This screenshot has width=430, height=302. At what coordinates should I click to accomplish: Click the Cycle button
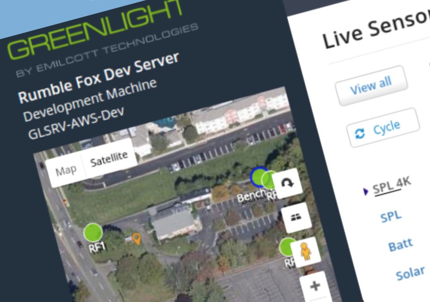[x=383, y=128]
